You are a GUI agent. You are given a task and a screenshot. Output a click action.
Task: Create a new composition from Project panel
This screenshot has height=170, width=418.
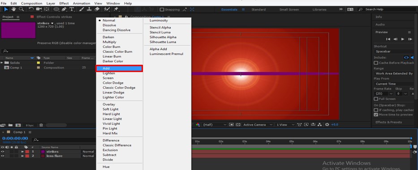click(18, 125)
